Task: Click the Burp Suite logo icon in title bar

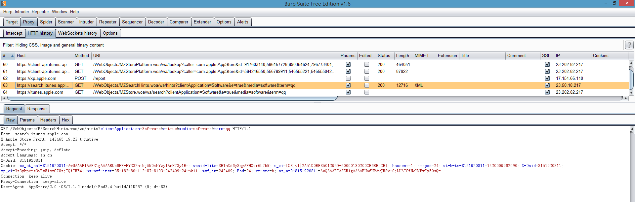Action: click(3, 4)
